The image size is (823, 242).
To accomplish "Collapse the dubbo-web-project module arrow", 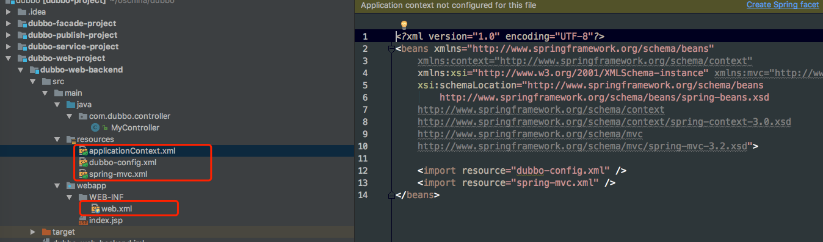I will (8, 58).
